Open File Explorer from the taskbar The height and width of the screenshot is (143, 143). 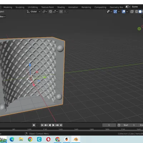pyautogui.click(x=21, y=139)
